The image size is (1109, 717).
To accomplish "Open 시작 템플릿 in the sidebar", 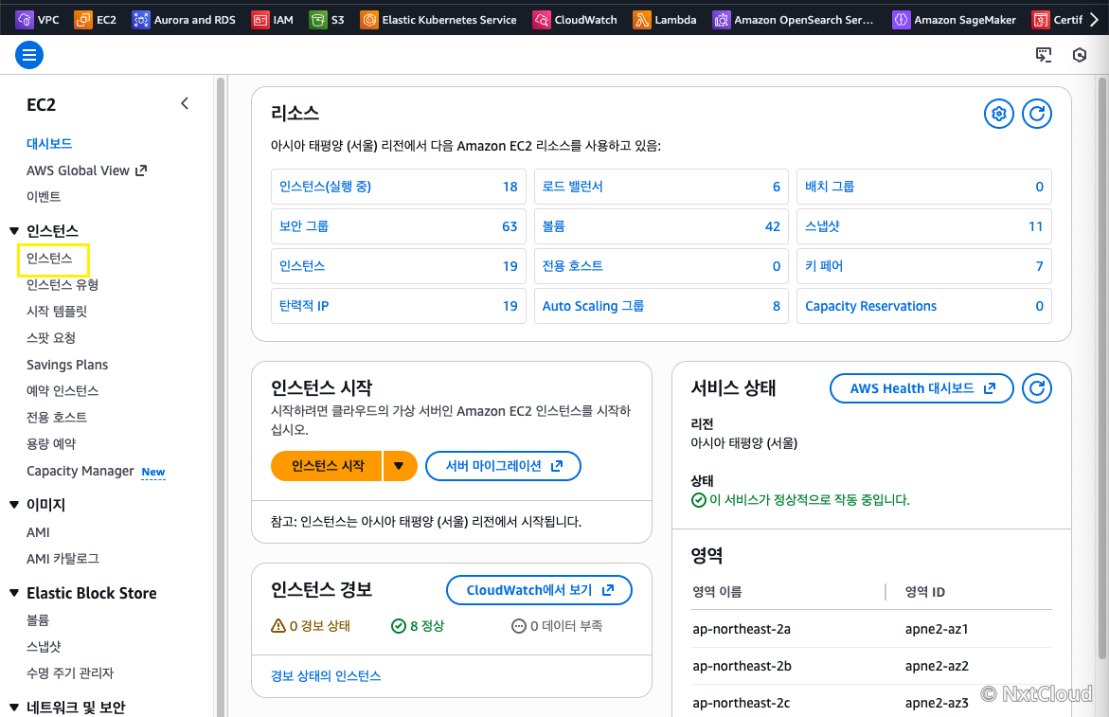I will (57, 311).
